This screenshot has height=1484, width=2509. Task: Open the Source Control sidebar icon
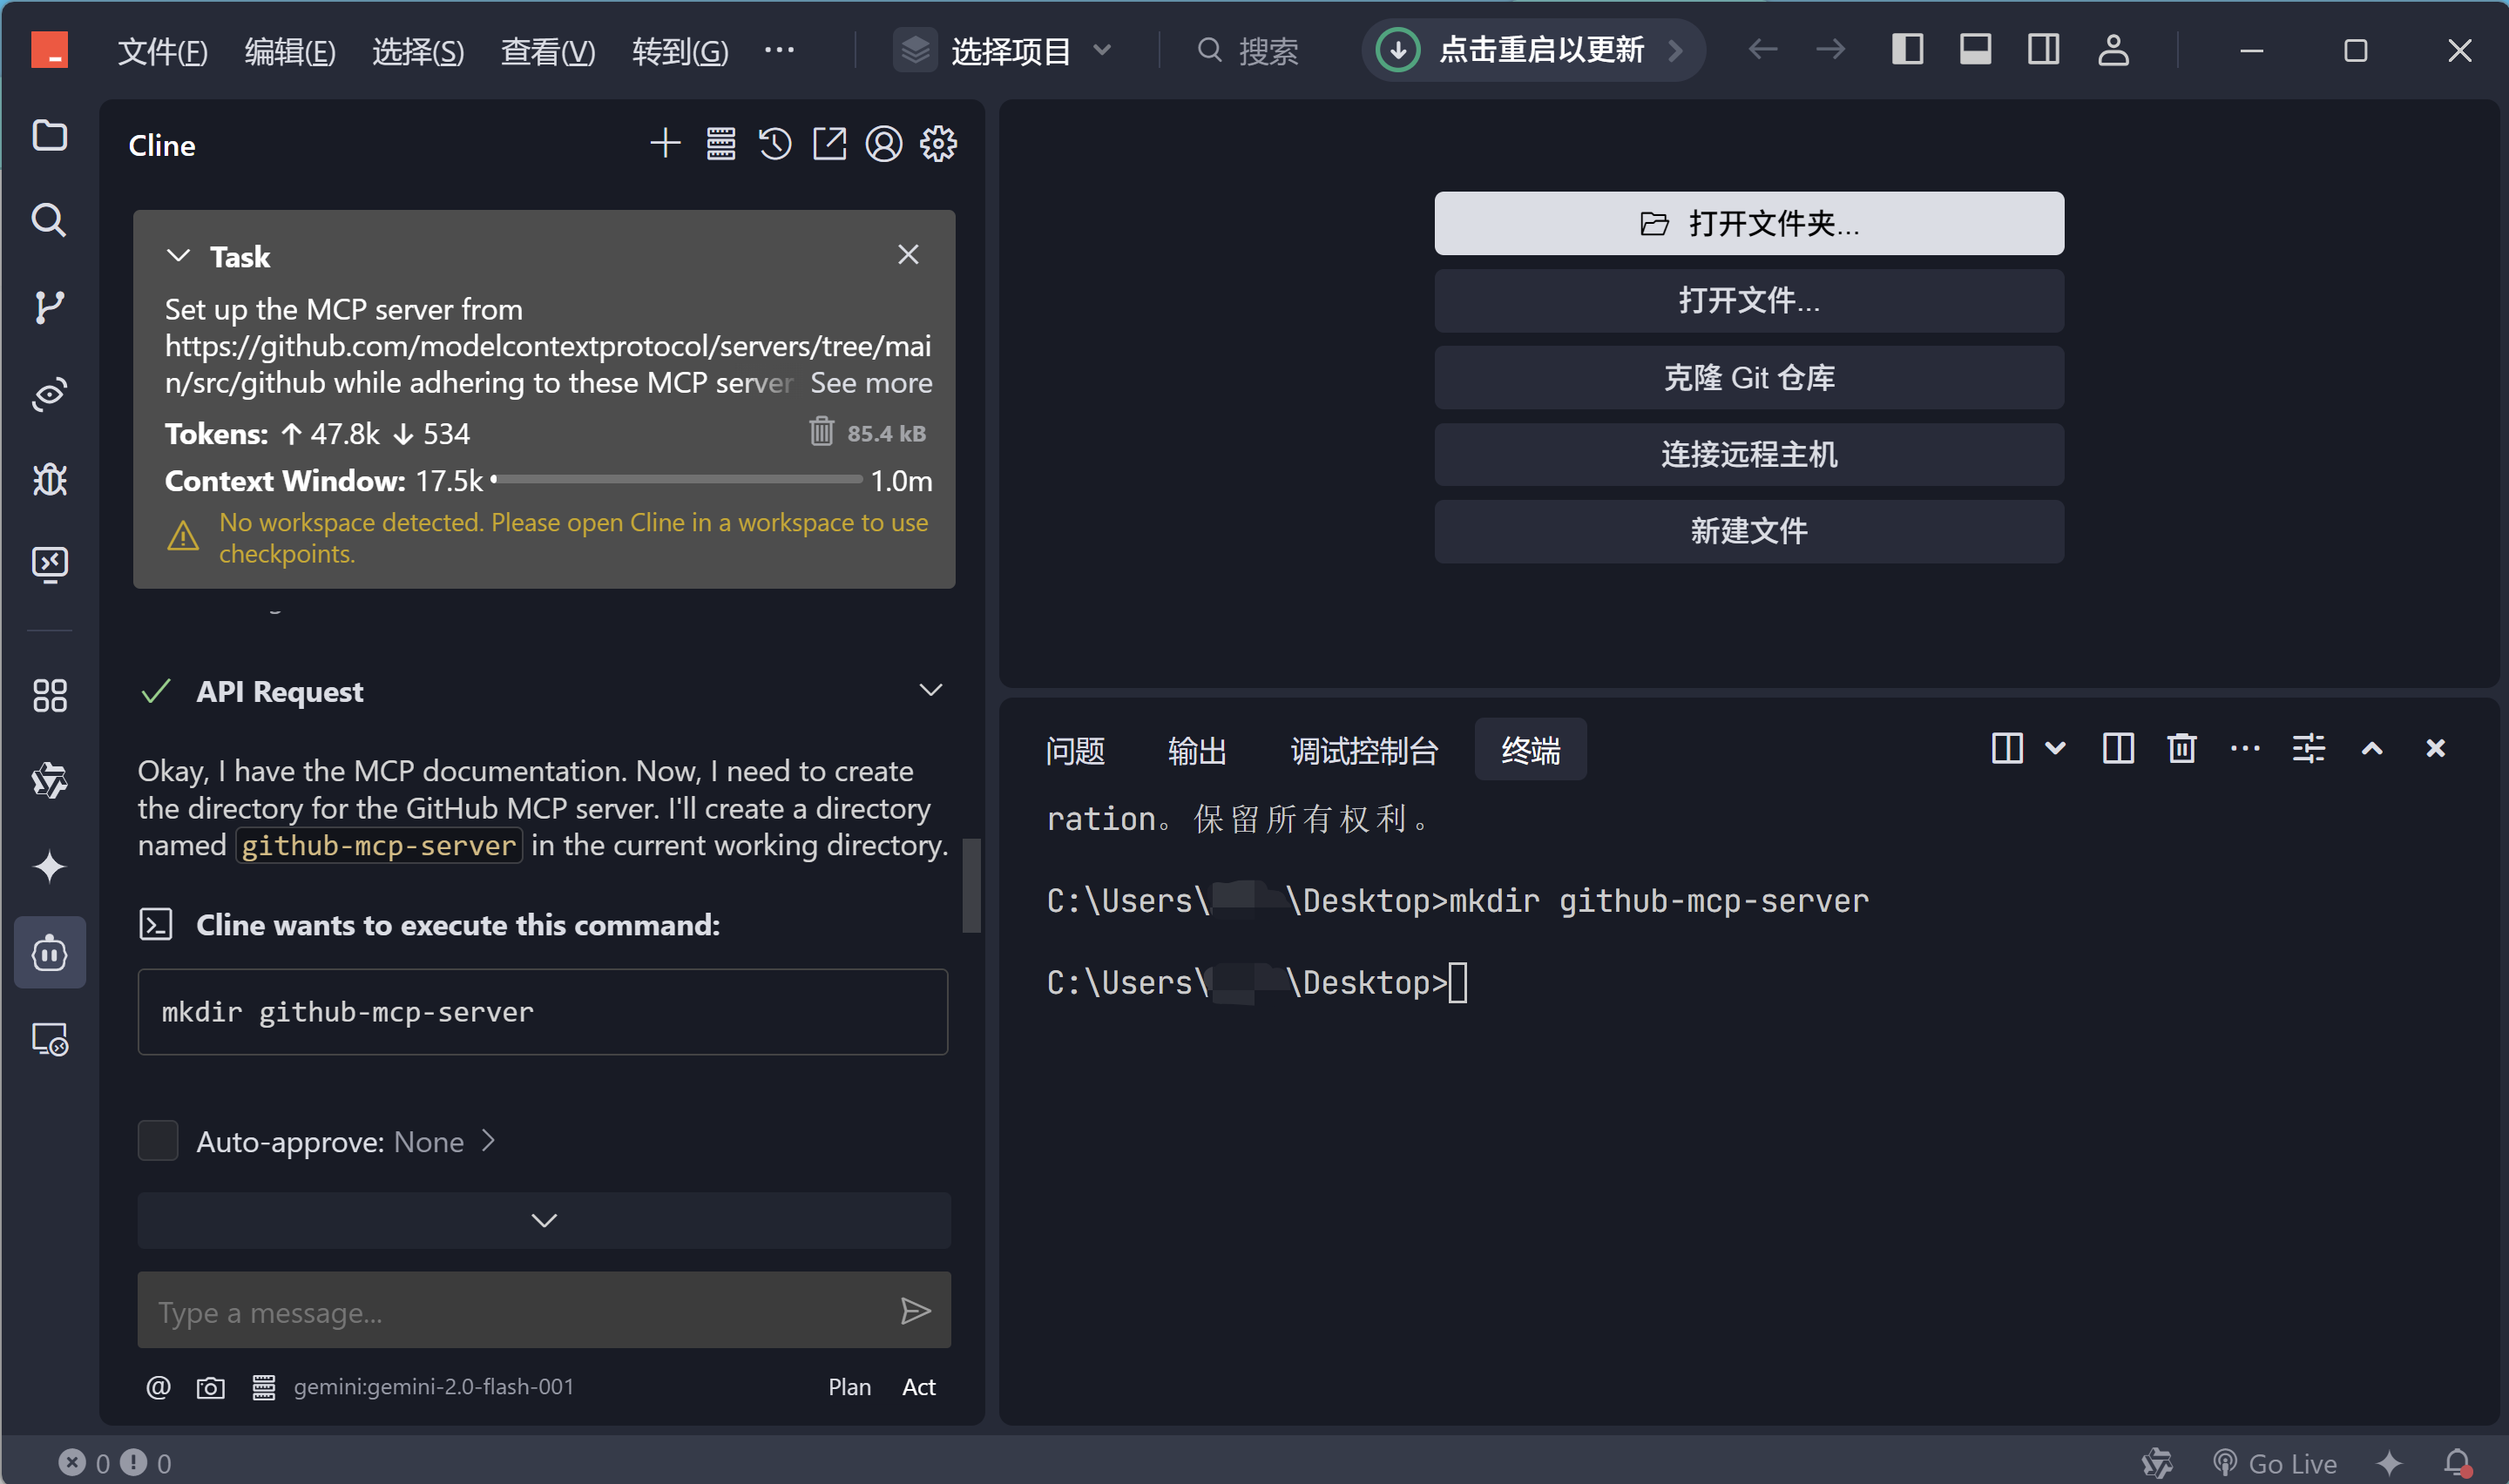49,307
